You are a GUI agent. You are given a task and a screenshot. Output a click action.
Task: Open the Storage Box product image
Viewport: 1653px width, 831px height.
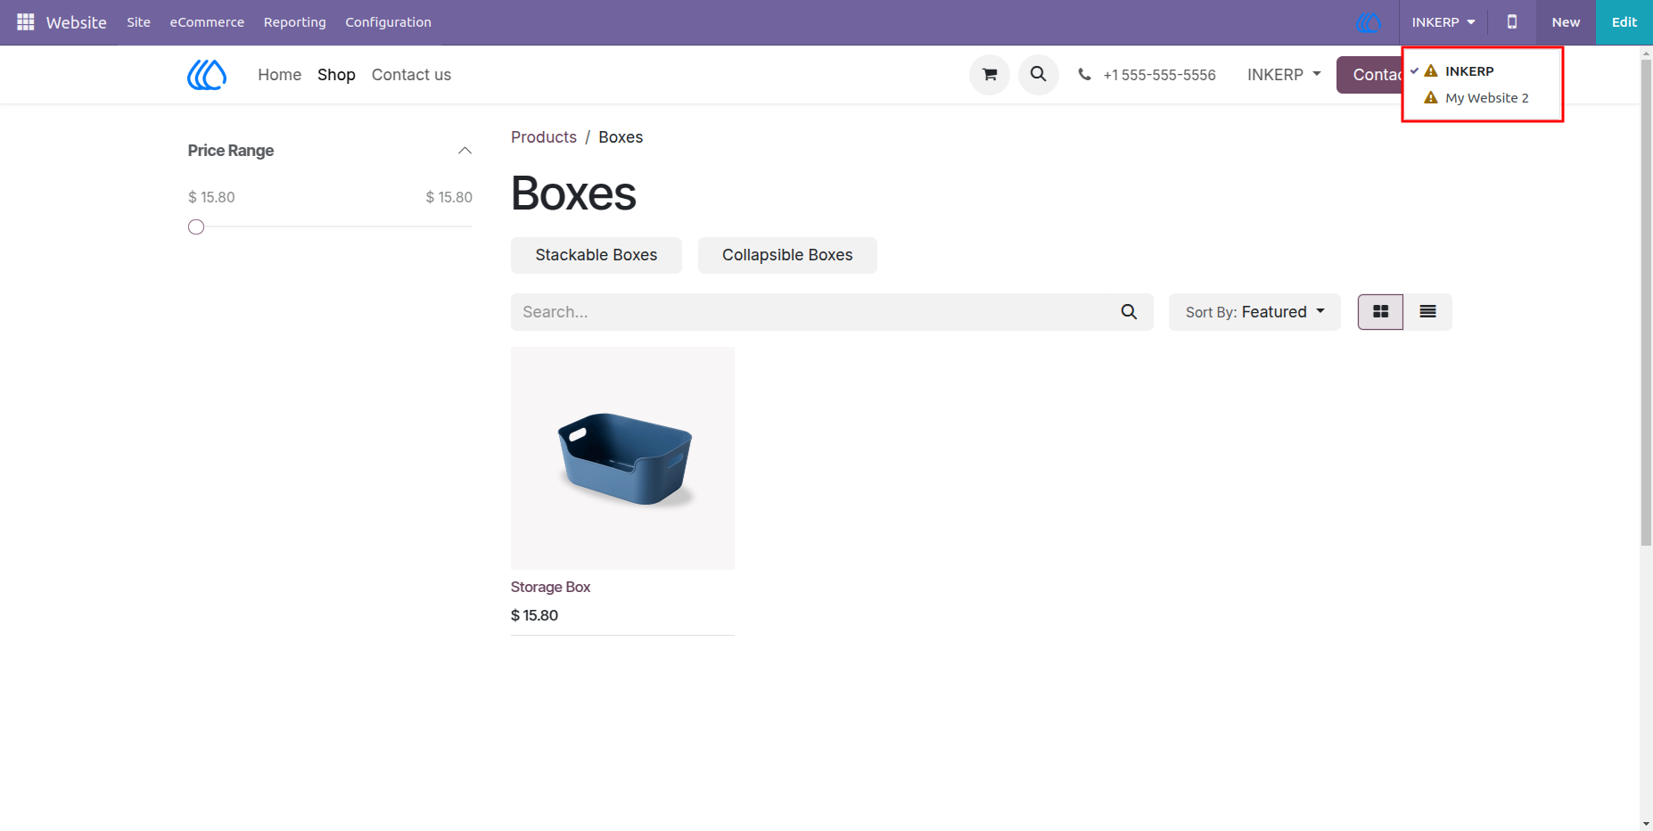pos(622,458)
